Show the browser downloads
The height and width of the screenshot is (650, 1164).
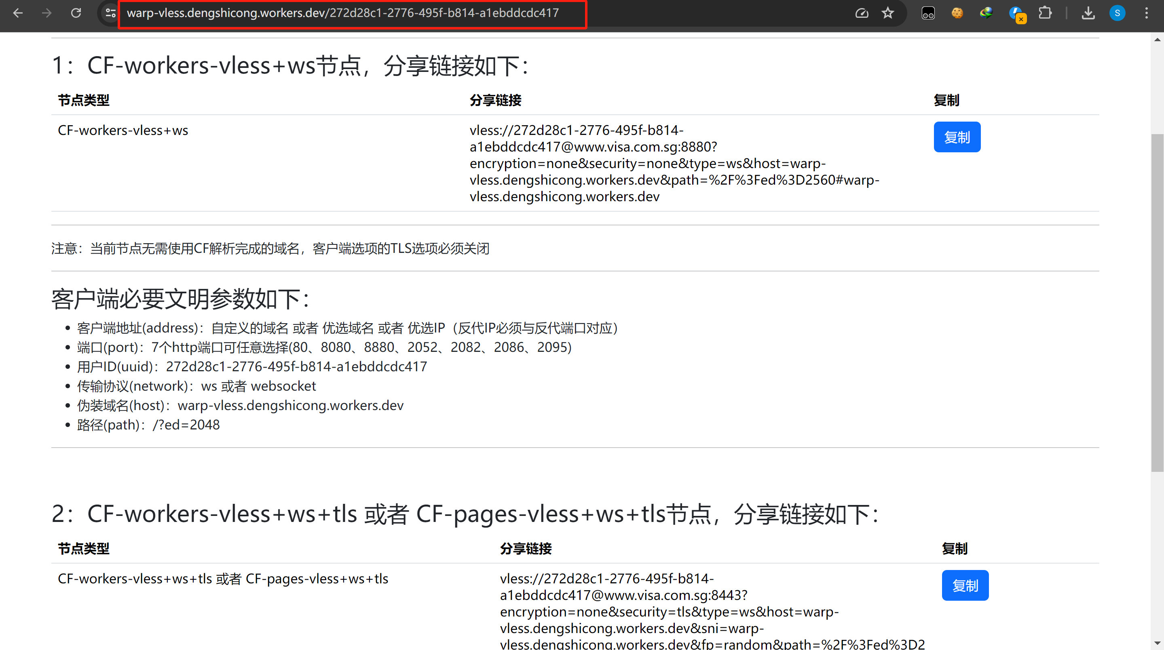coord(1088,13)
